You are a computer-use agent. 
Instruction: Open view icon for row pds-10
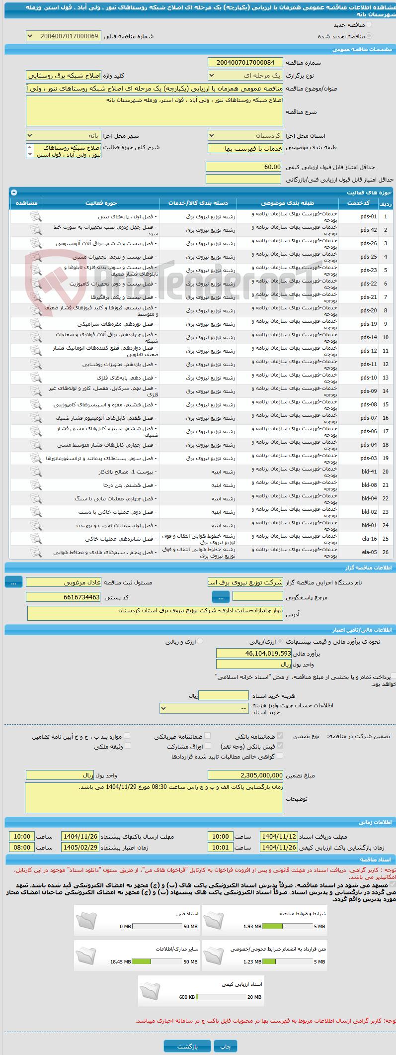click(36, 378)
